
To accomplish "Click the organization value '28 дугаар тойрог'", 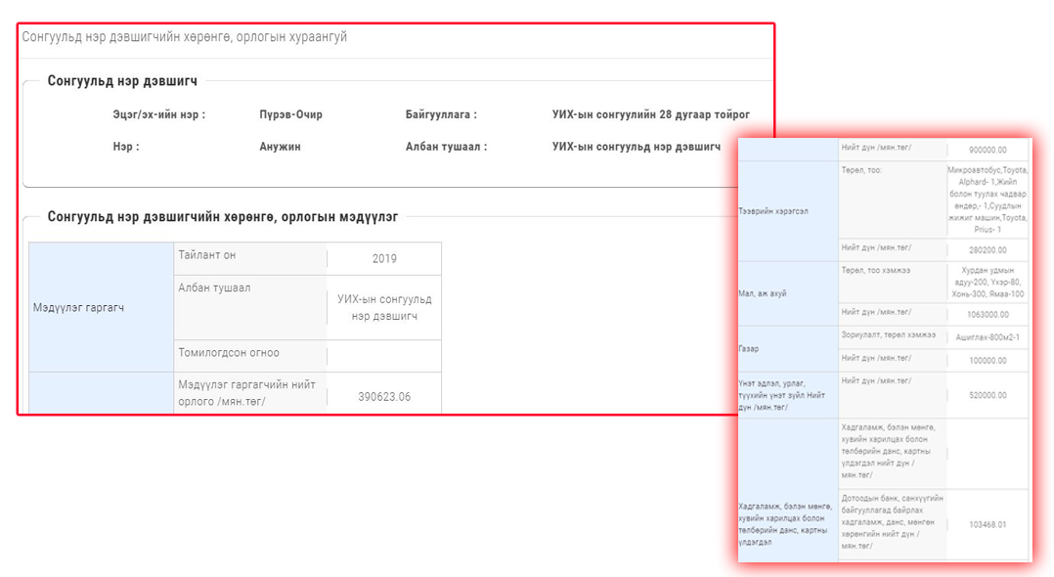I will pos(650,114).
